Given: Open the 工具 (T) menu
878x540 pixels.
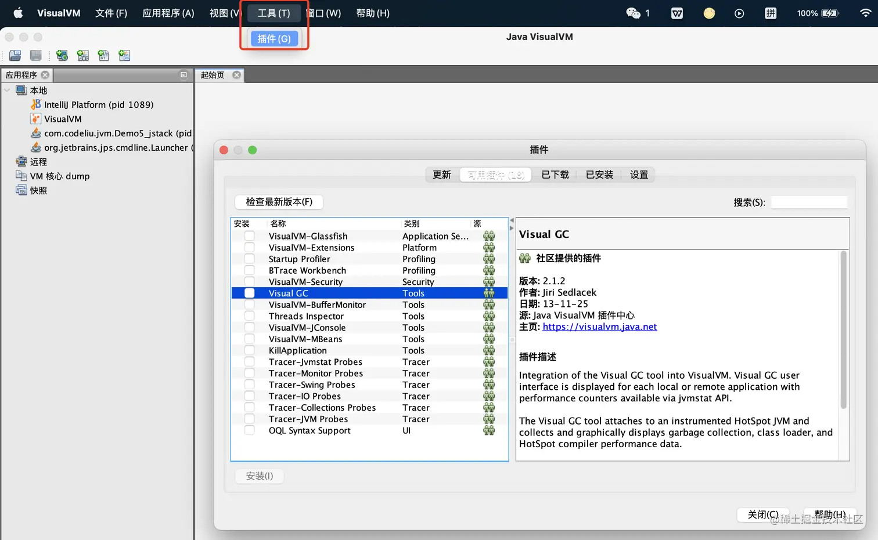Looking at the screenshot, I should pos(274,13).
